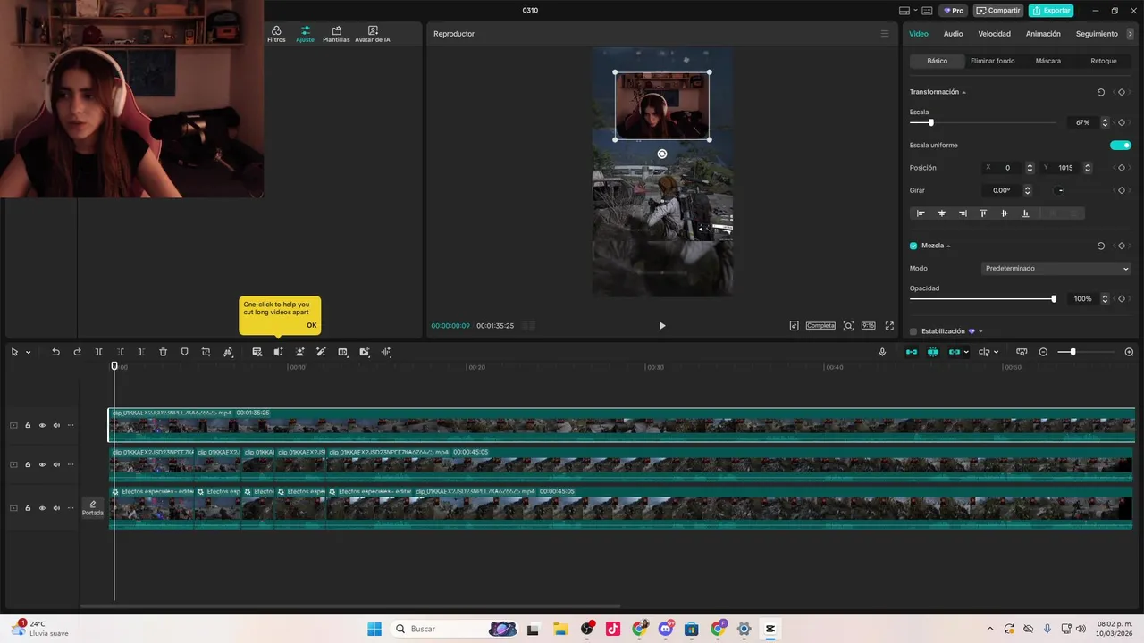Enter fullscreen preview in player
The width and height of the screenshot is (1144, 643).
coord(889,326)
